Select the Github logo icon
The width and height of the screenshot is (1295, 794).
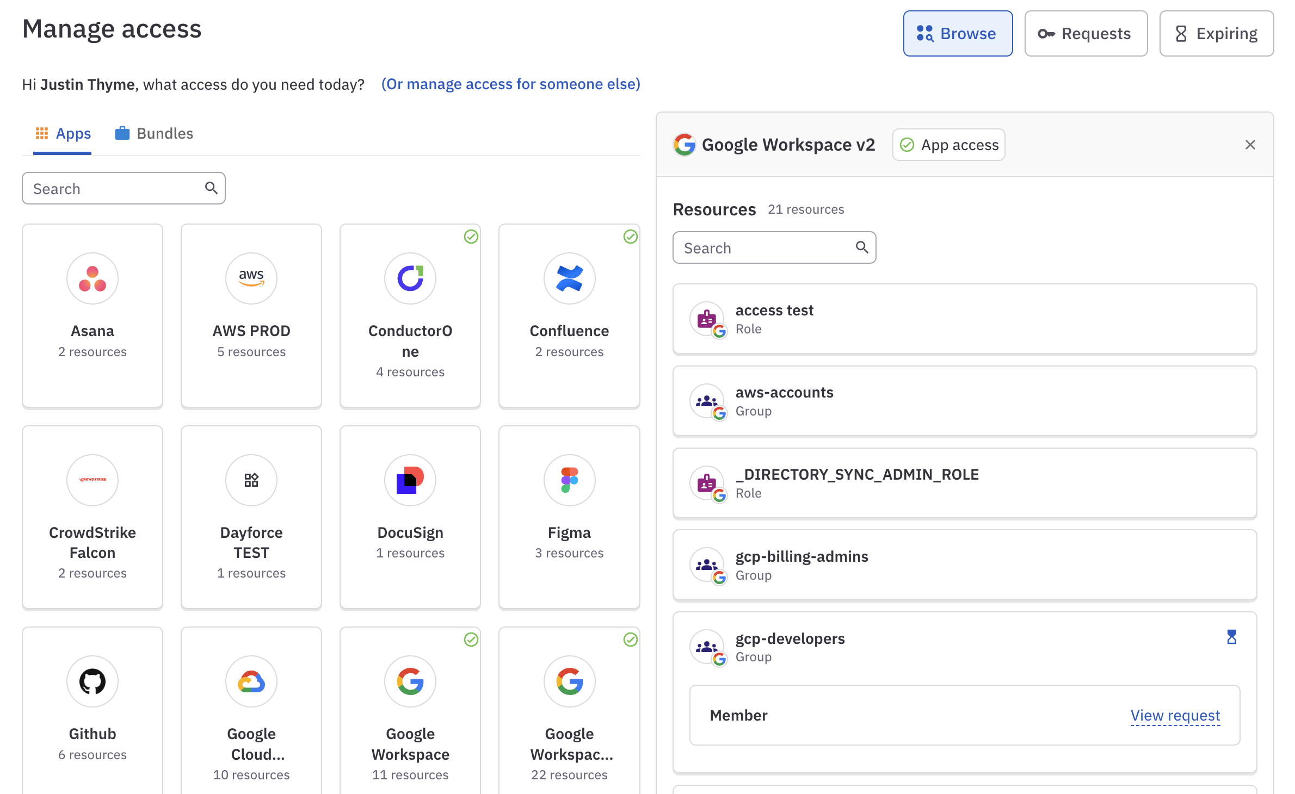pos(92,681)
